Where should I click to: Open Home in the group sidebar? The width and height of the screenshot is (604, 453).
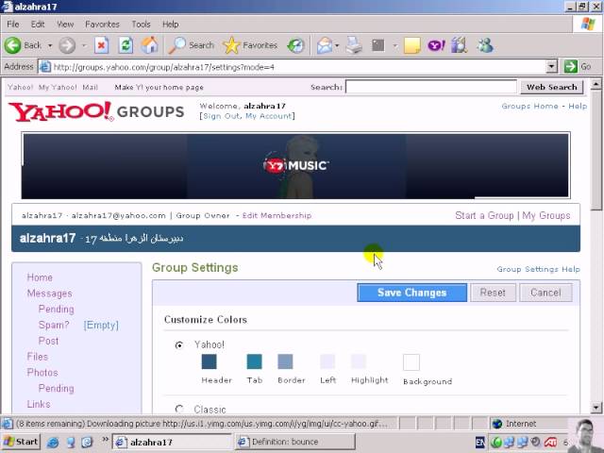pyautogui.click(x=40, y=277)
